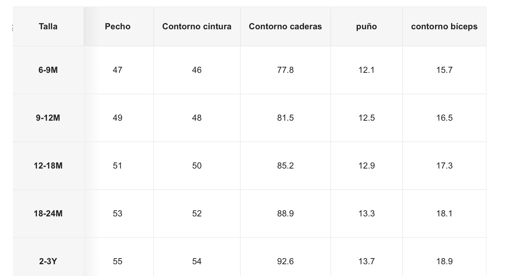Click the bíceps value 17.3 cell
This screenshot has height=276, width=505.
pyautogui.click(x=444, y=166)
